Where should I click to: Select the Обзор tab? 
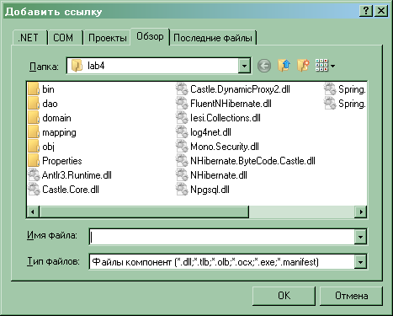tap(150, 36)
